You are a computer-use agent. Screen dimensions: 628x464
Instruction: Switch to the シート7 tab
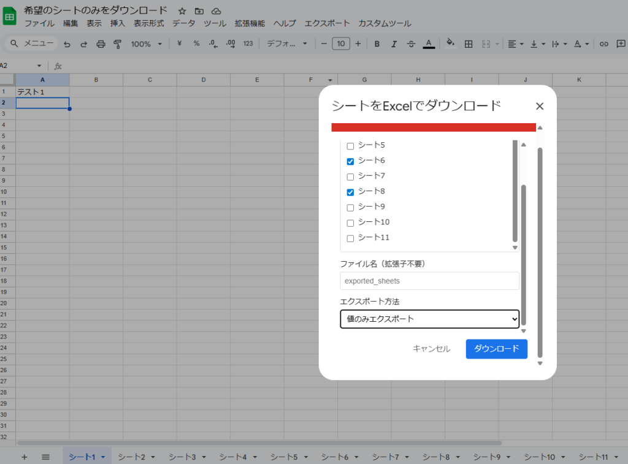click(386, 457)
